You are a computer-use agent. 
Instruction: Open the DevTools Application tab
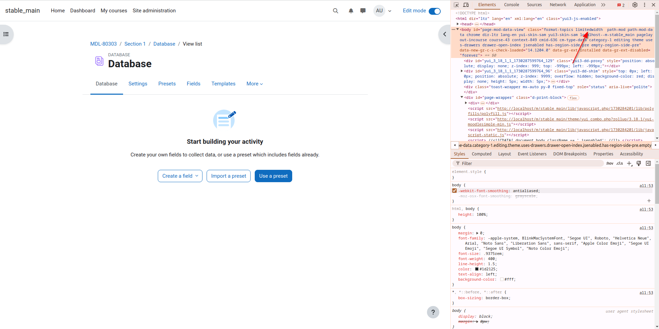pos(585,5)
